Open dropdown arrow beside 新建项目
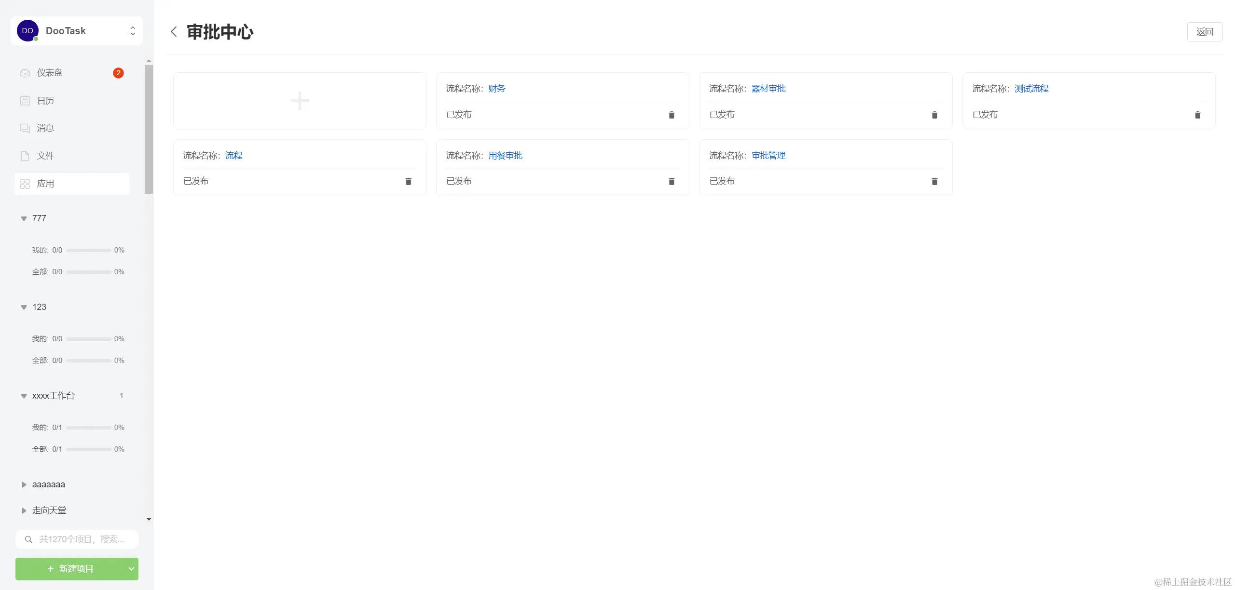Screen dimensions: 1235x590 click(x=131, y=569)
